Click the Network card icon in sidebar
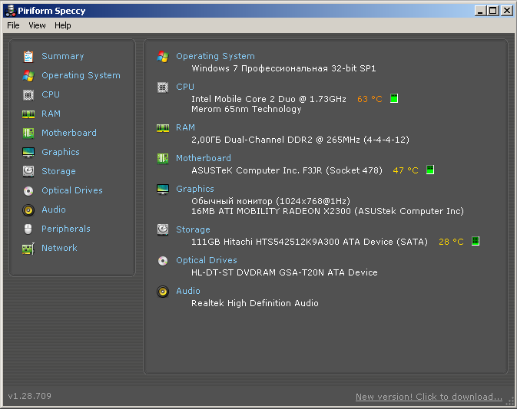Viewport: 517px width, 409px height. (28, 249)
